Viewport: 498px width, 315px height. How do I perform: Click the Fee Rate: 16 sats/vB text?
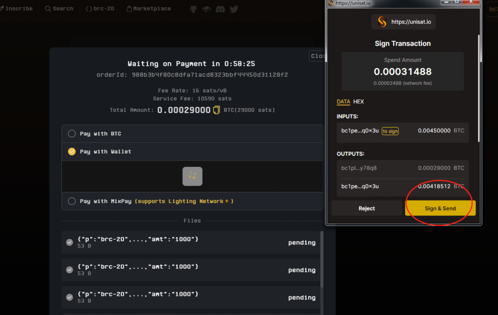click(x=192, y=91)
